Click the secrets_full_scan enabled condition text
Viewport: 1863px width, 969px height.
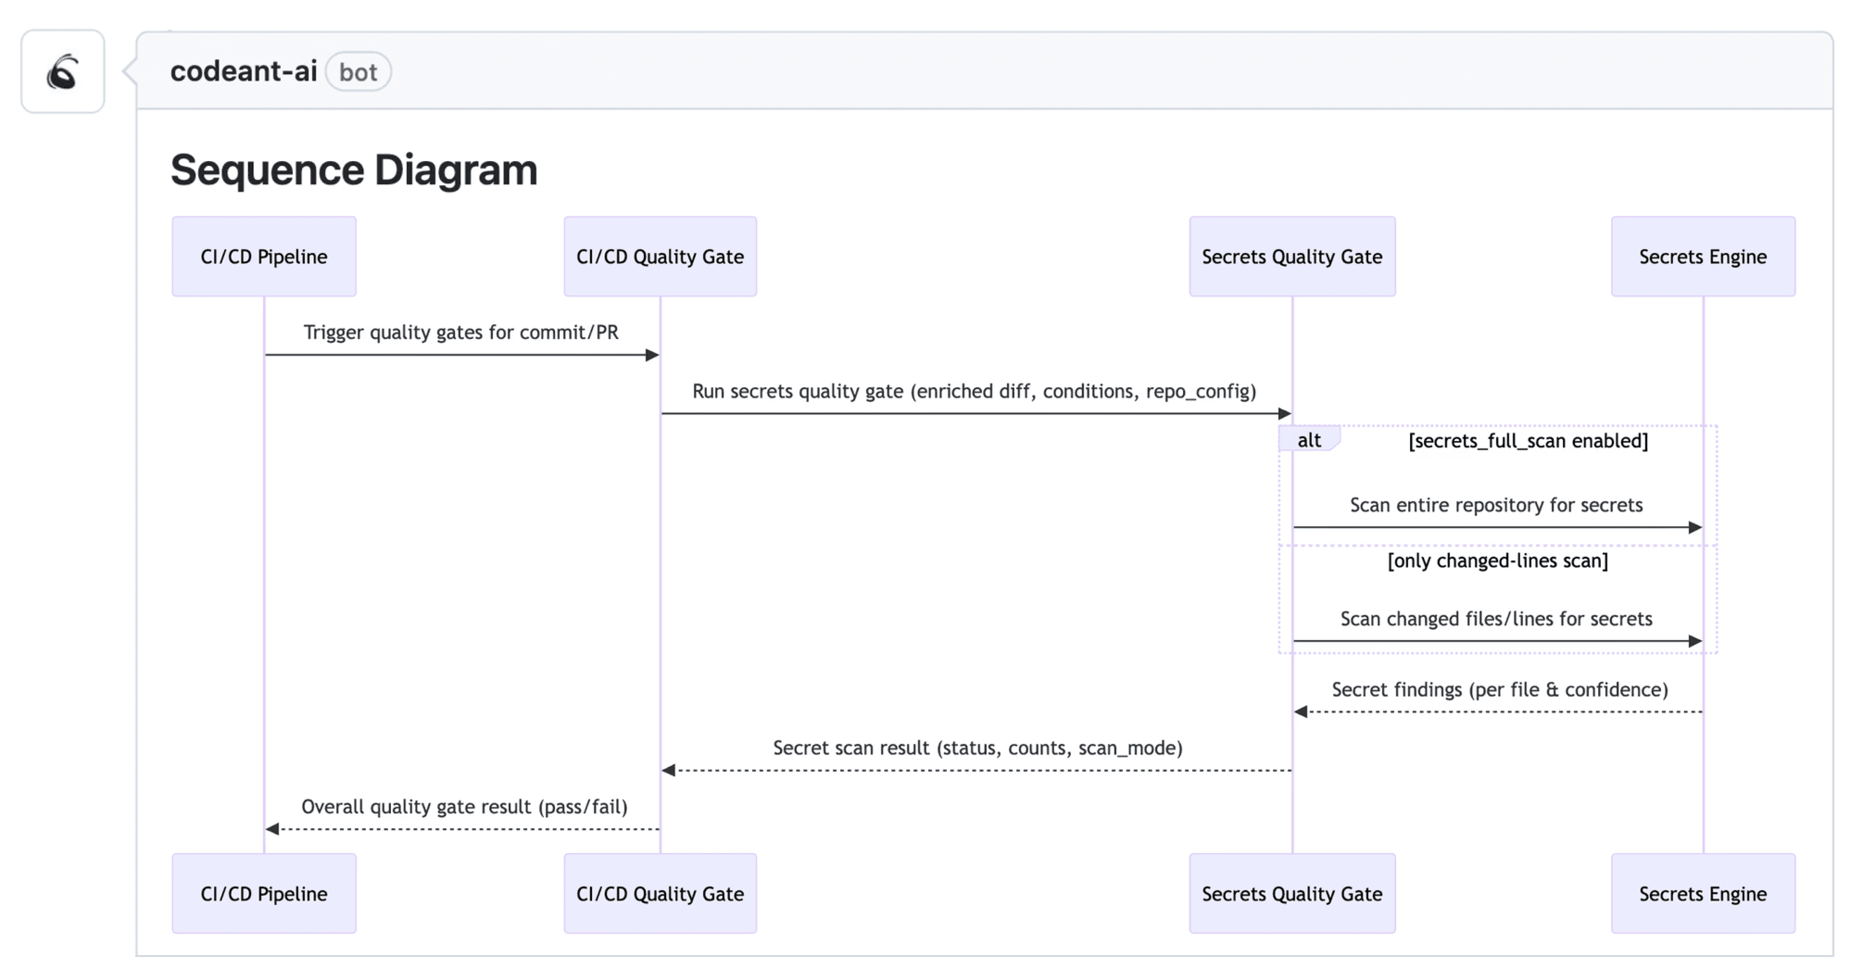click(1528, 441)
